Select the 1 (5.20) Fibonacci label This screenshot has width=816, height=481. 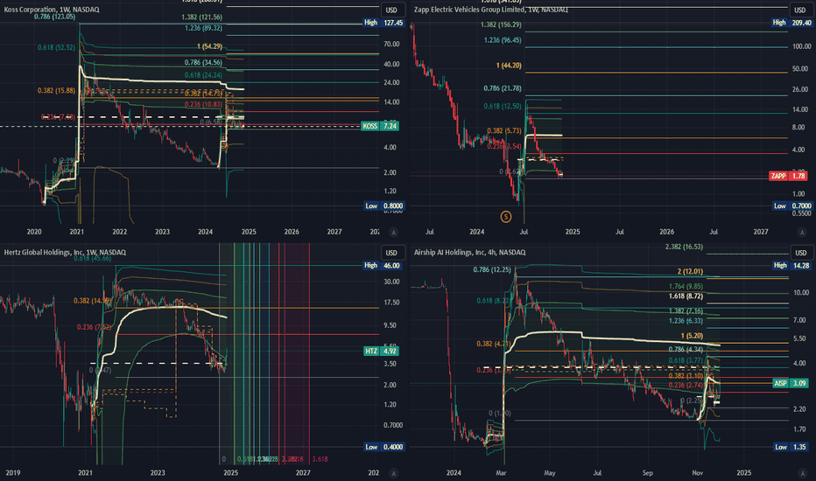tap(693, 336)
